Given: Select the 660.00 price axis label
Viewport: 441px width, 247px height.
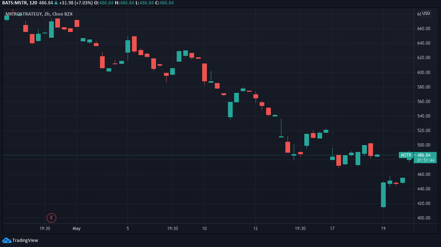Looking at the screenshot, I should (x=423, y=28).
